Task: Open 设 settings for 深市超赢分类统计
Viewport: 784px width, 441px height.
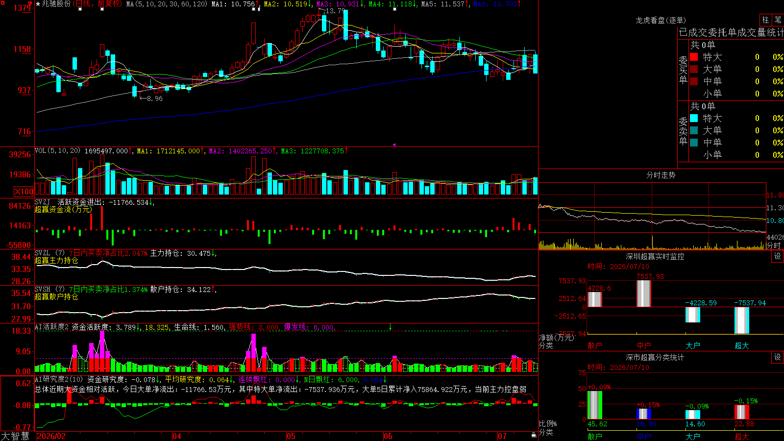Action: point(778,357)
